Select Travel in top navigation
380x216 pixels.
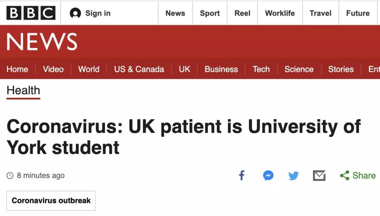click(x=321, y=13)
